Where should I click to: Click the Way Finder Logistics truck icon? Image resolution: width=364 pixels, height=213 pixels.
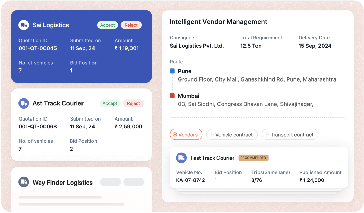(24, 182)
